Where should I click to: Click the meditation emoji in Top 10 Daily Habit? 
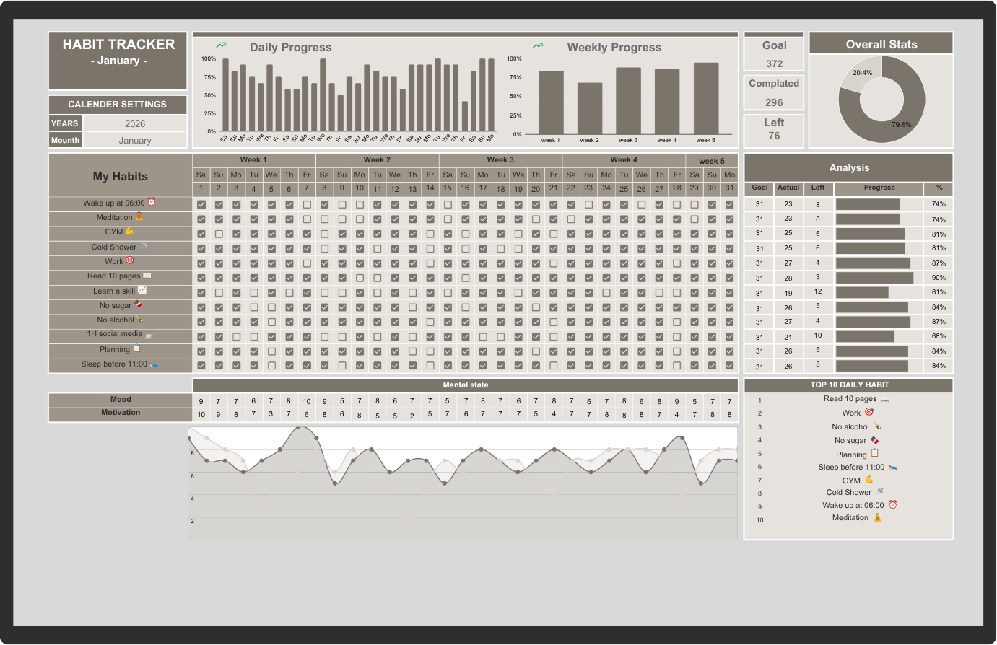[x=878, y=517]
